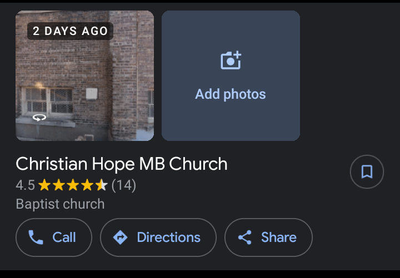Viewport: 400px width, 278px height.
Task: Click the 2 DAYS AGO badge
Action: point(70,31)
